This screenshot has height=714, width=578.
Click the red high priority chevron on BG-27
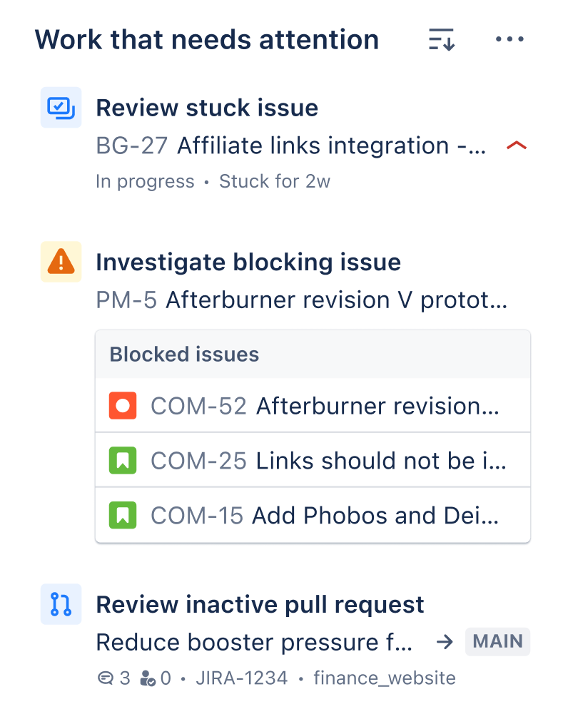coord(516,146)
